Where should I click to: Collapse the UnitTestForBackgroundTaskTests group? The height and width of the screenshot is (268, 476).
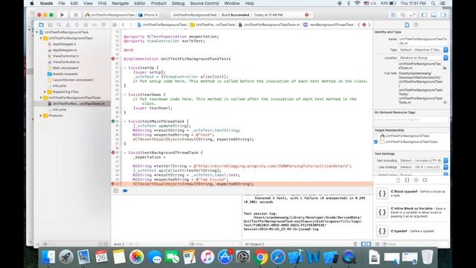tap(41, 98)
